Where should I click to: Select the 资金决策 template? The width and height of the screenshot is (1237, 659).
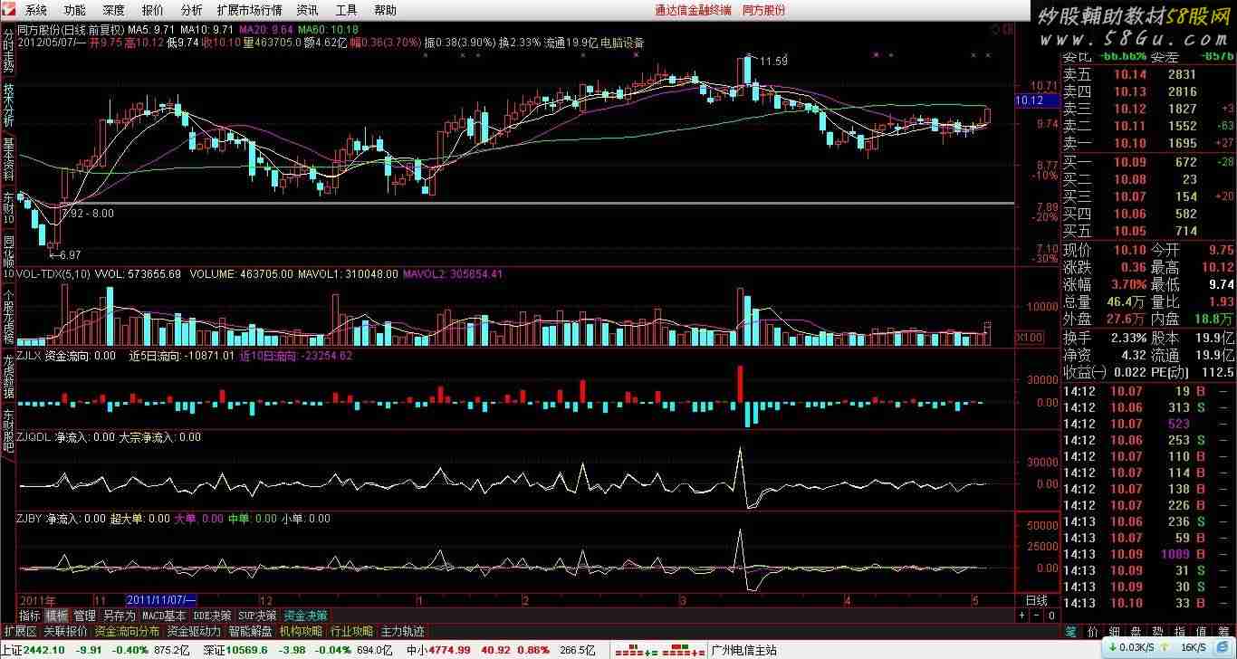[x=305, y=616]
